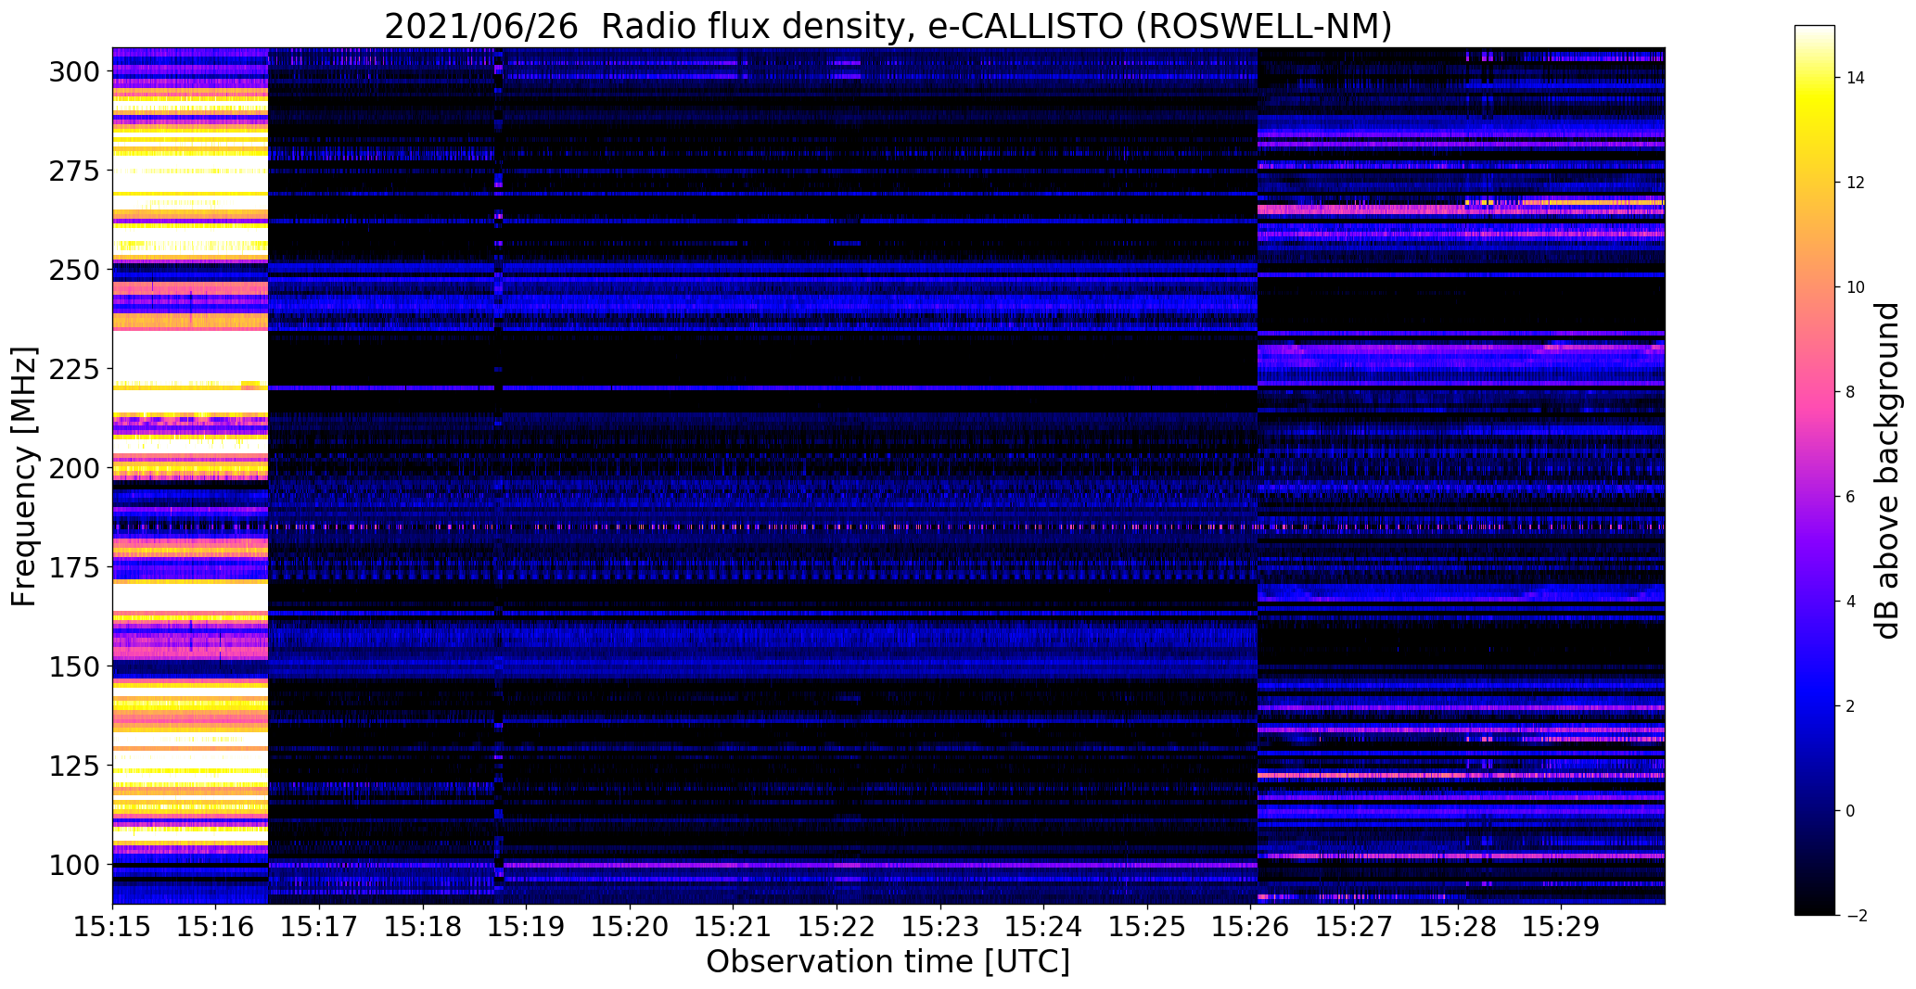Click the bright saturated band before 15:16:30

coord(190,475)
